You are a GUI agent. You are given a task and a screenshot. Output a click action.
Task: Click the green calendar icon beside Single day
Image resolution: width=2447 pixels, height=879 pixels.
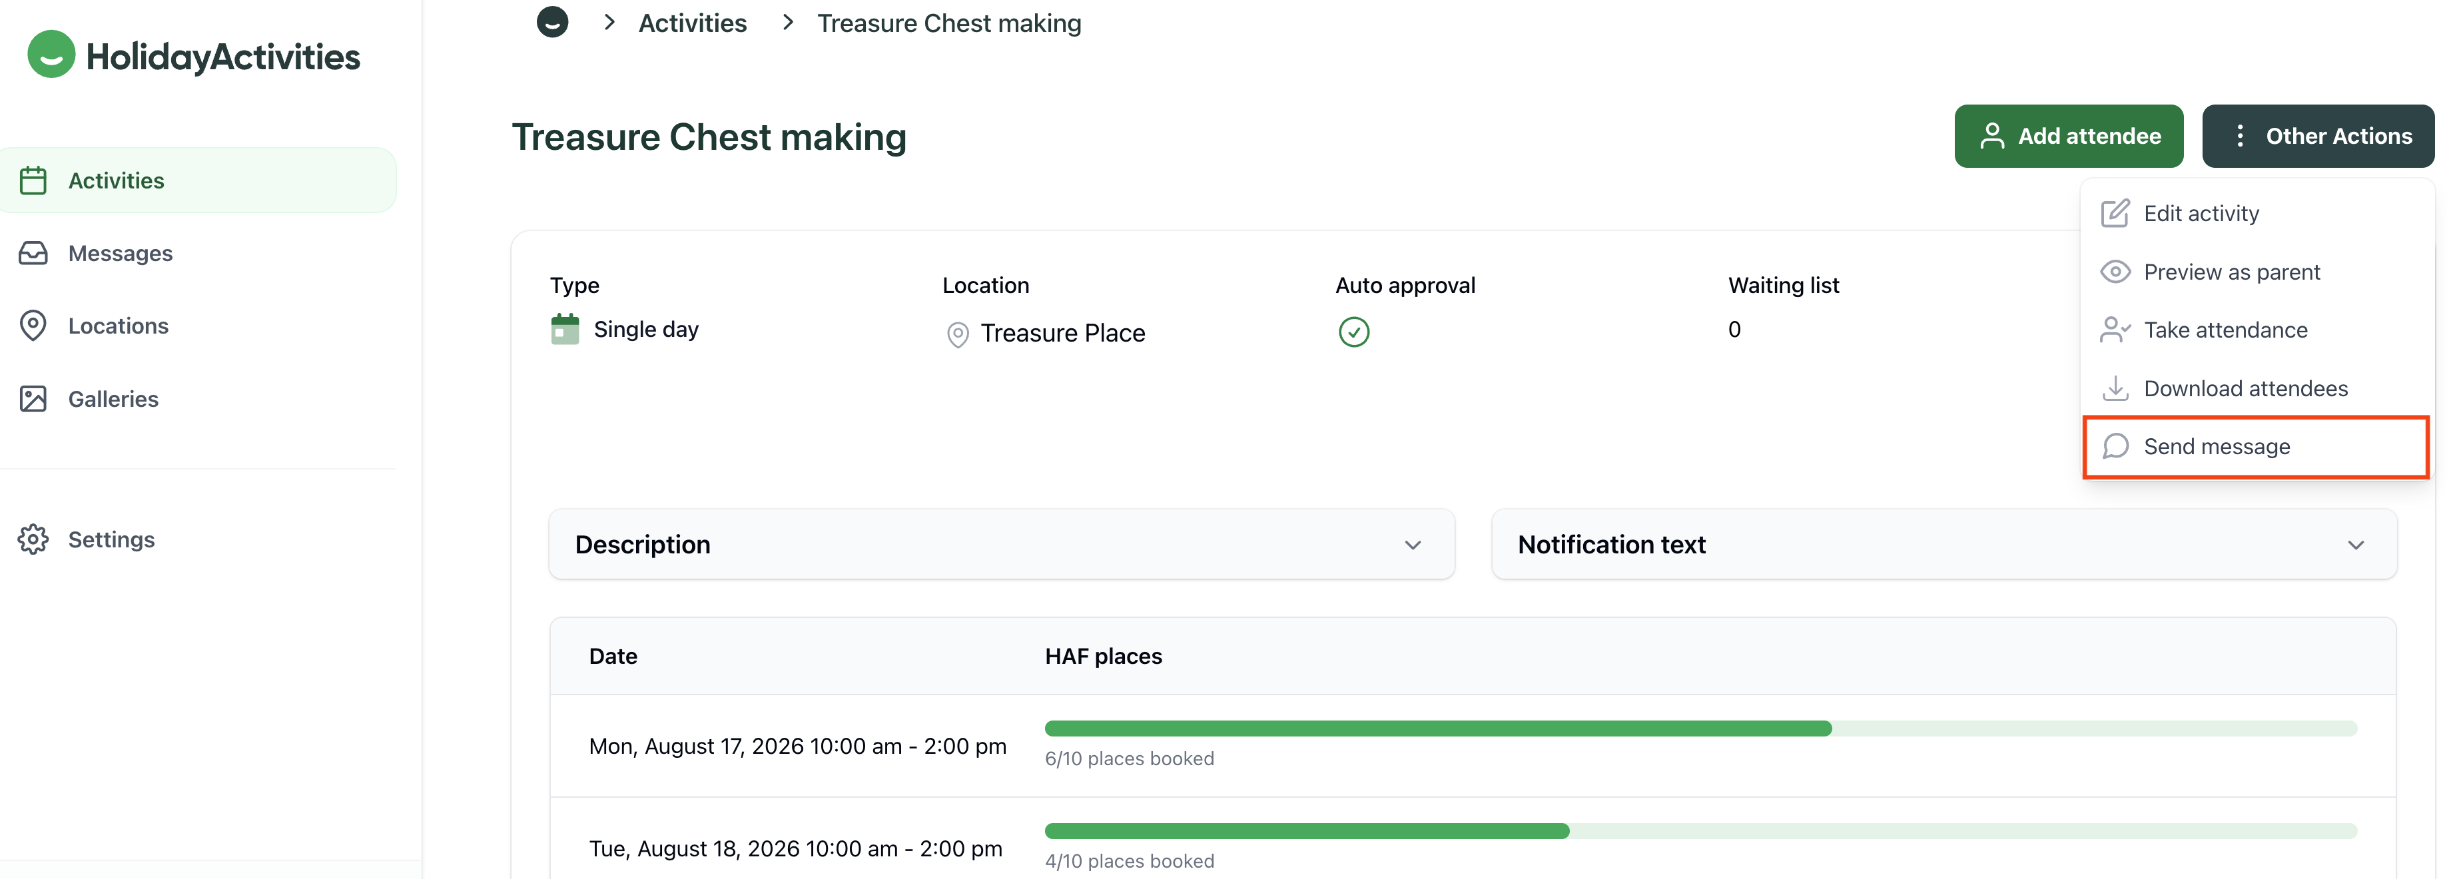pyautogui.click(x=565, y=330)
